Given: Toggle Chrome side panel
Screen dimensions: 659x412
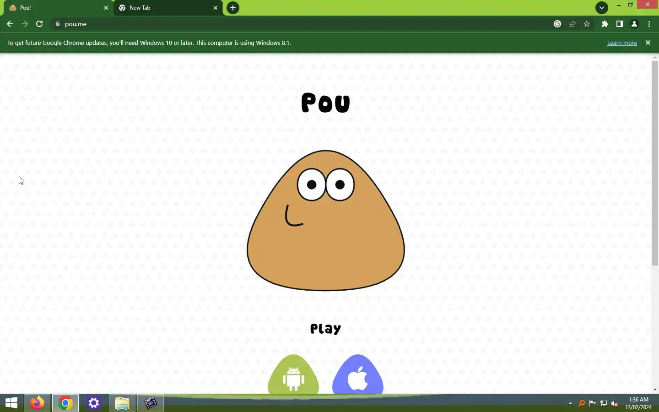Looking at the screenshot, I should 620,24.
